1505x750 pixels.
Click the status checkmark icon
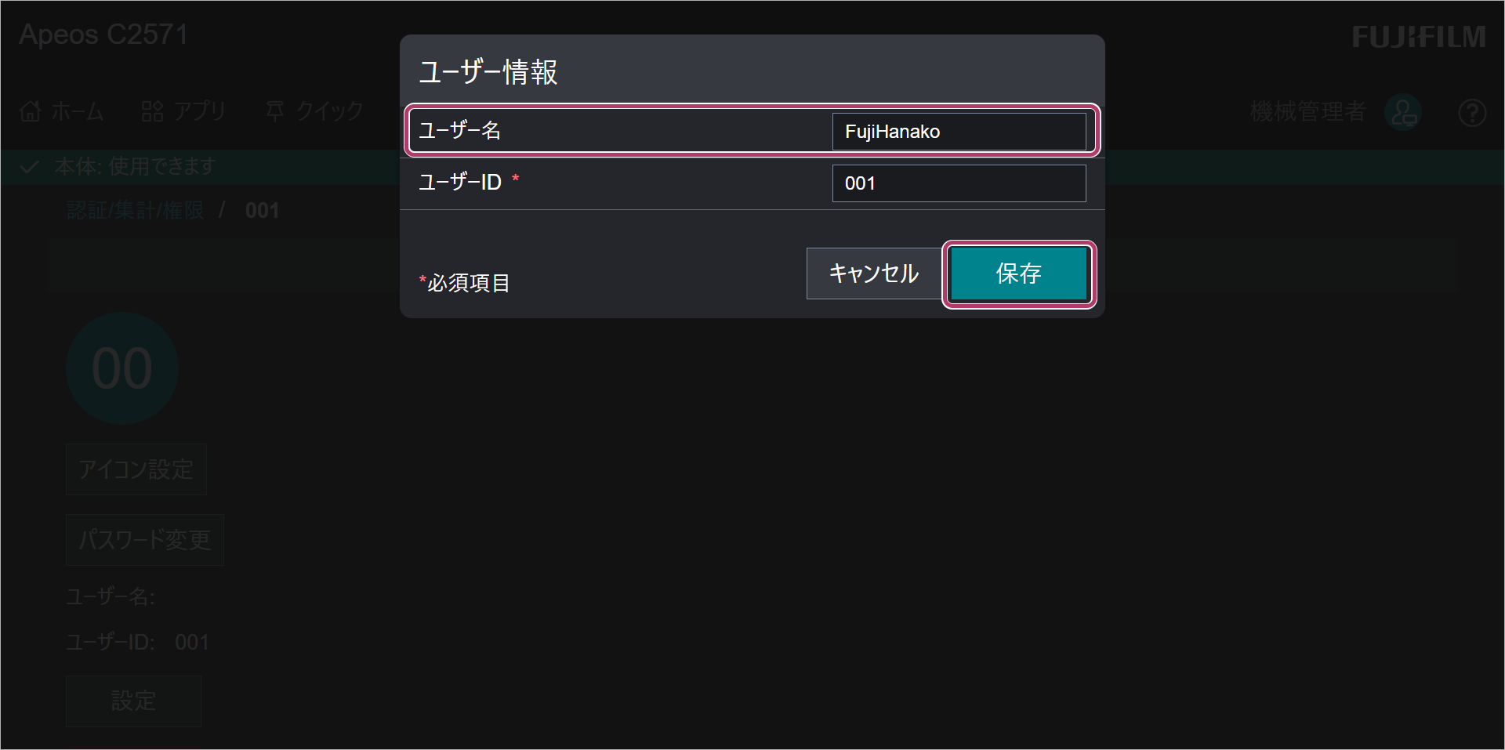29,167
